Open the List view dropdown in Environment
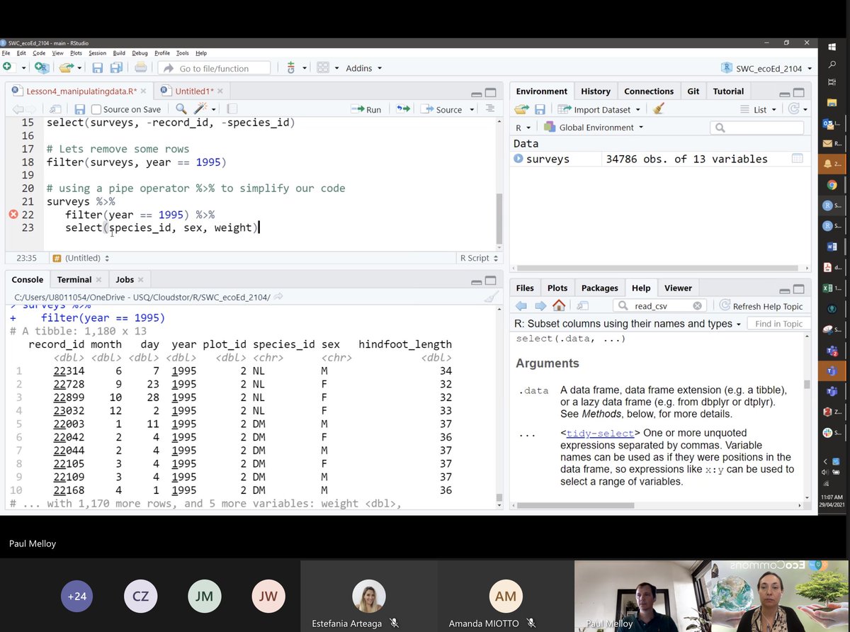Viewport: 850px width, 632px height. (758, 109)
